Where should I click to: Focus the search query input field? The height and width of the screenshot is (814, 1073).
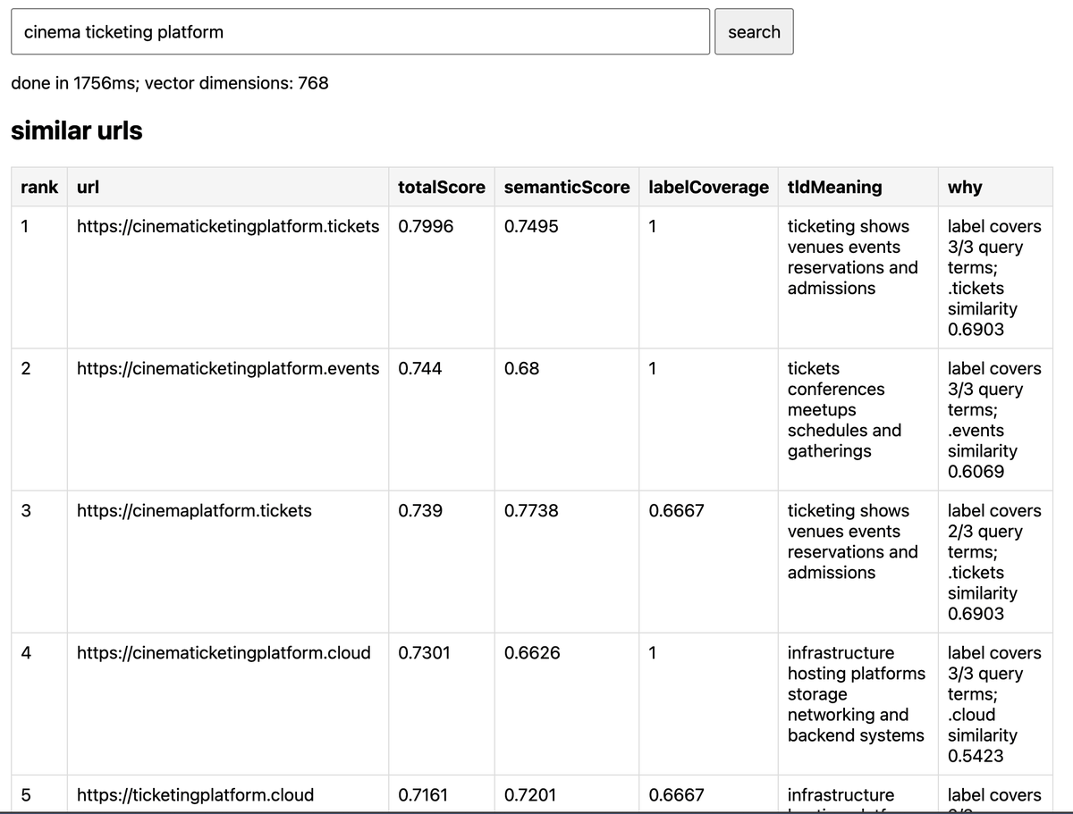point(360,32)
